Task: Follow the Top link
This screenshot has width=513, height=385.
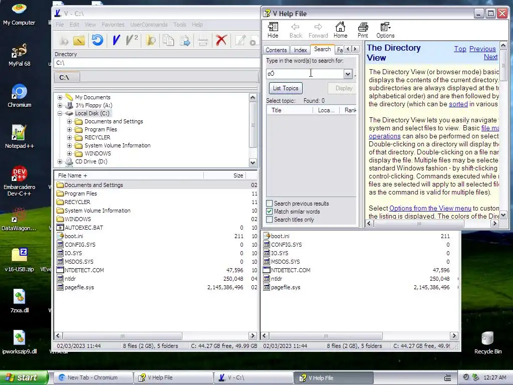Action: pos(460,49)
